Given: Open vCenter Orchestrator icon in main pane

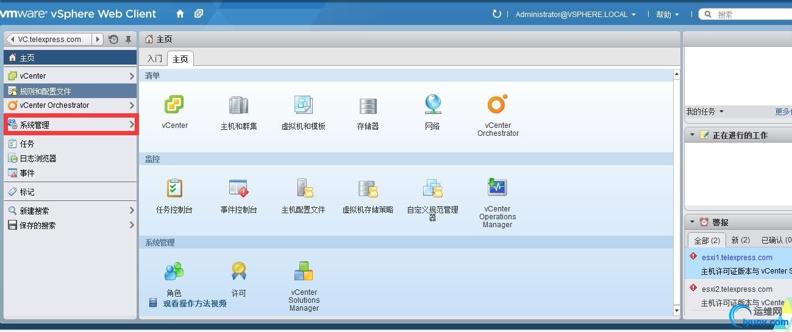Looking at the screenshot, I should (x=498, y=104).
